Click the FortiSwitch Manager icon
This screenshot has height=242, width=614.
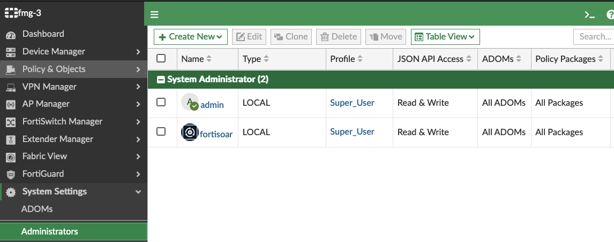[x=11, y=122]
